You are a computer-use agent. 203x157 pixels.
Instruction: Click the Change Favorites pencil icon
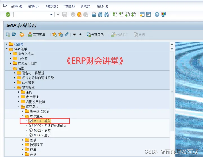(x=67, y=35)
